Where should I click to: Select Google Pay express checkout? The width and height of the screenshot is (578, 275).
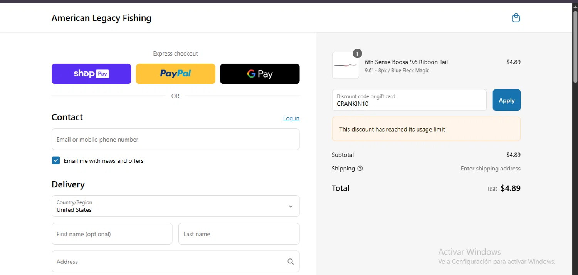[x=260, y=74]
